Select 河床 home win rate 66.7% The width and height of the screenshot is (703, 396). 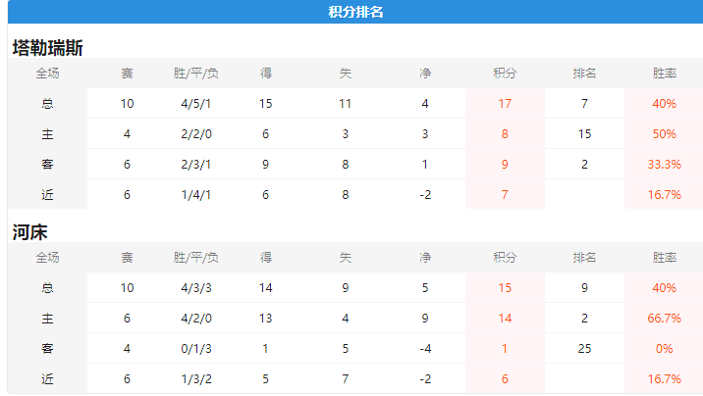pos(664,319)
